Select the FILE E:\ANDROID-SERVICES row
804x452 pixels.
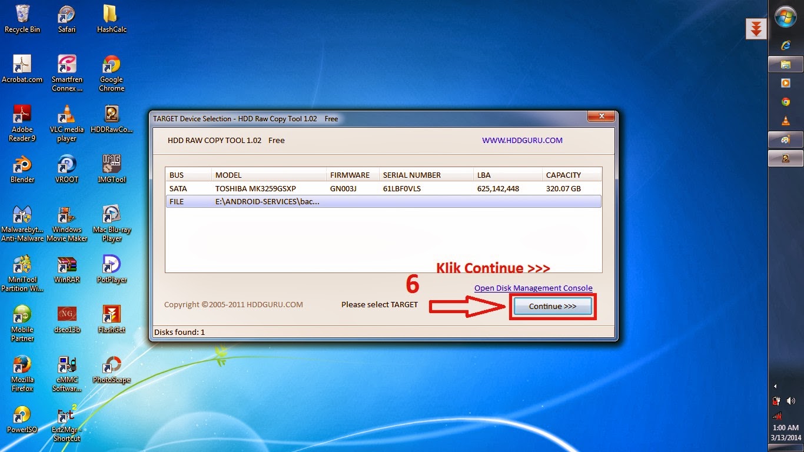(x=383, y=201)
